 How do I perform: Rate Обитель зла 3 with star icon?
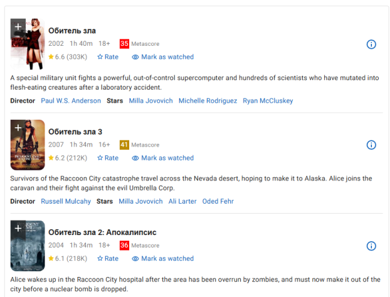[x=108, y=158]
